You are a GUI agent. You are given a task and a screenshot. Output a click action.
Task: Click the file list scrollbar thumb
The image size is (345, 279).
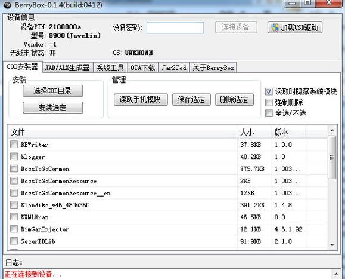tap(332, 157)
